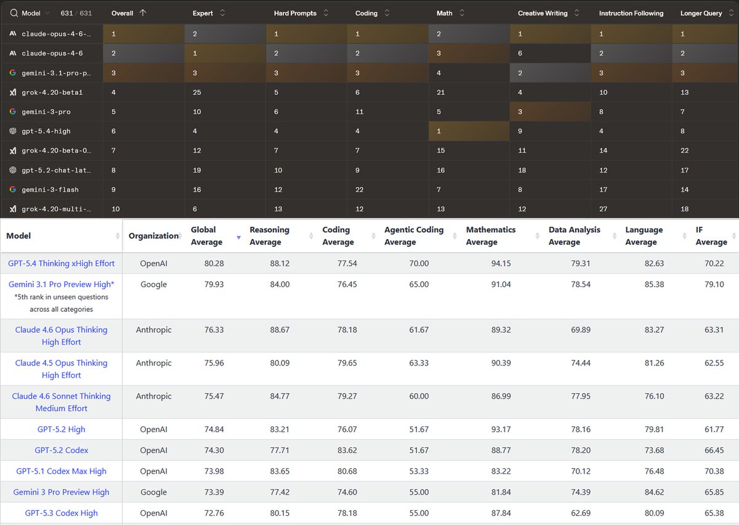Click Google logo beside gemini-3-pro
This screenshot has width=739, height=525.
coord(13,112)
